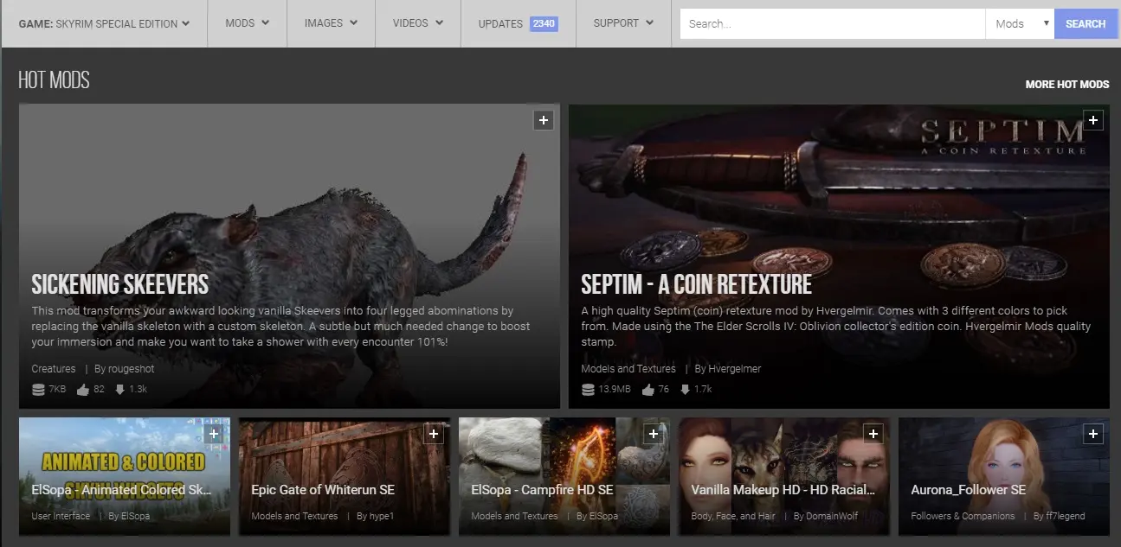Click plus icon on Epic Gate of Whiterun card

(434, 434)
